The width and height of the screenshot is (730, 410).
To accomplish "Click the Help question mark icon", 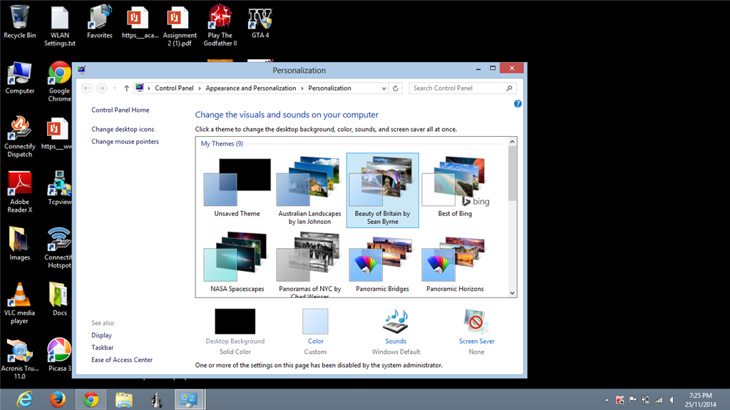I will pyautogui.click(x=518, y=104).
